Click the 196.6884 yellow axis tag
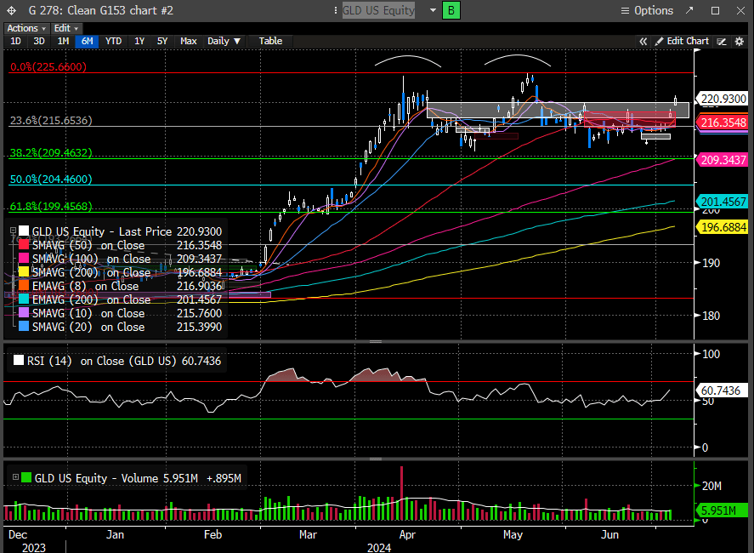This screenshot has width=754, height=553. coord(723,227)
